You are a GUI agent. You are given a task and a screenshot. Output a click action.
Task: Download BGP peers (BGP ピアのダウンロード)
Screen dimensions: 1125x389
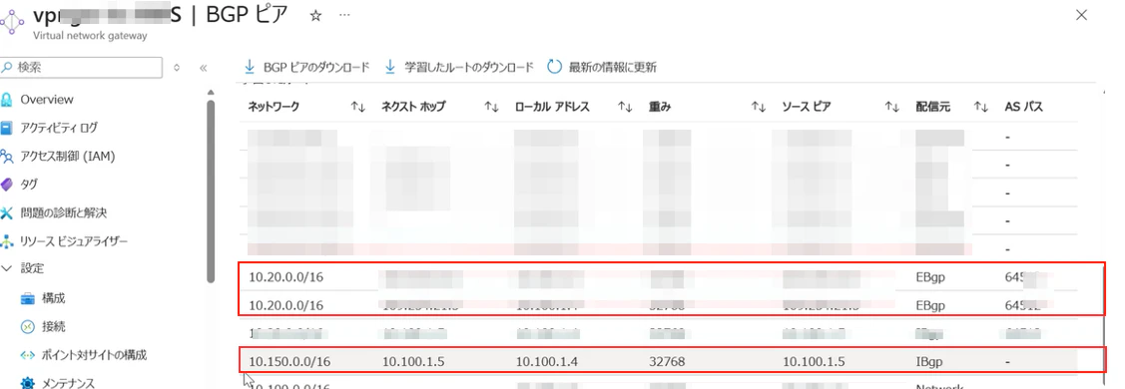pos(306,68)
